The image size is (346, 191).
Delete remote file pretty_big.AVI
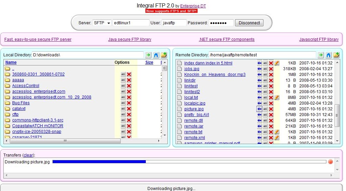(271, 115)
